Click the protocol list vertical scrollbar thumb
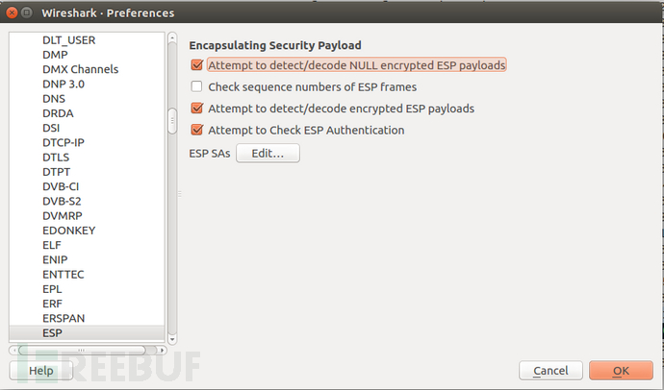This screenshot has width=664, height=390. [172, 120]
